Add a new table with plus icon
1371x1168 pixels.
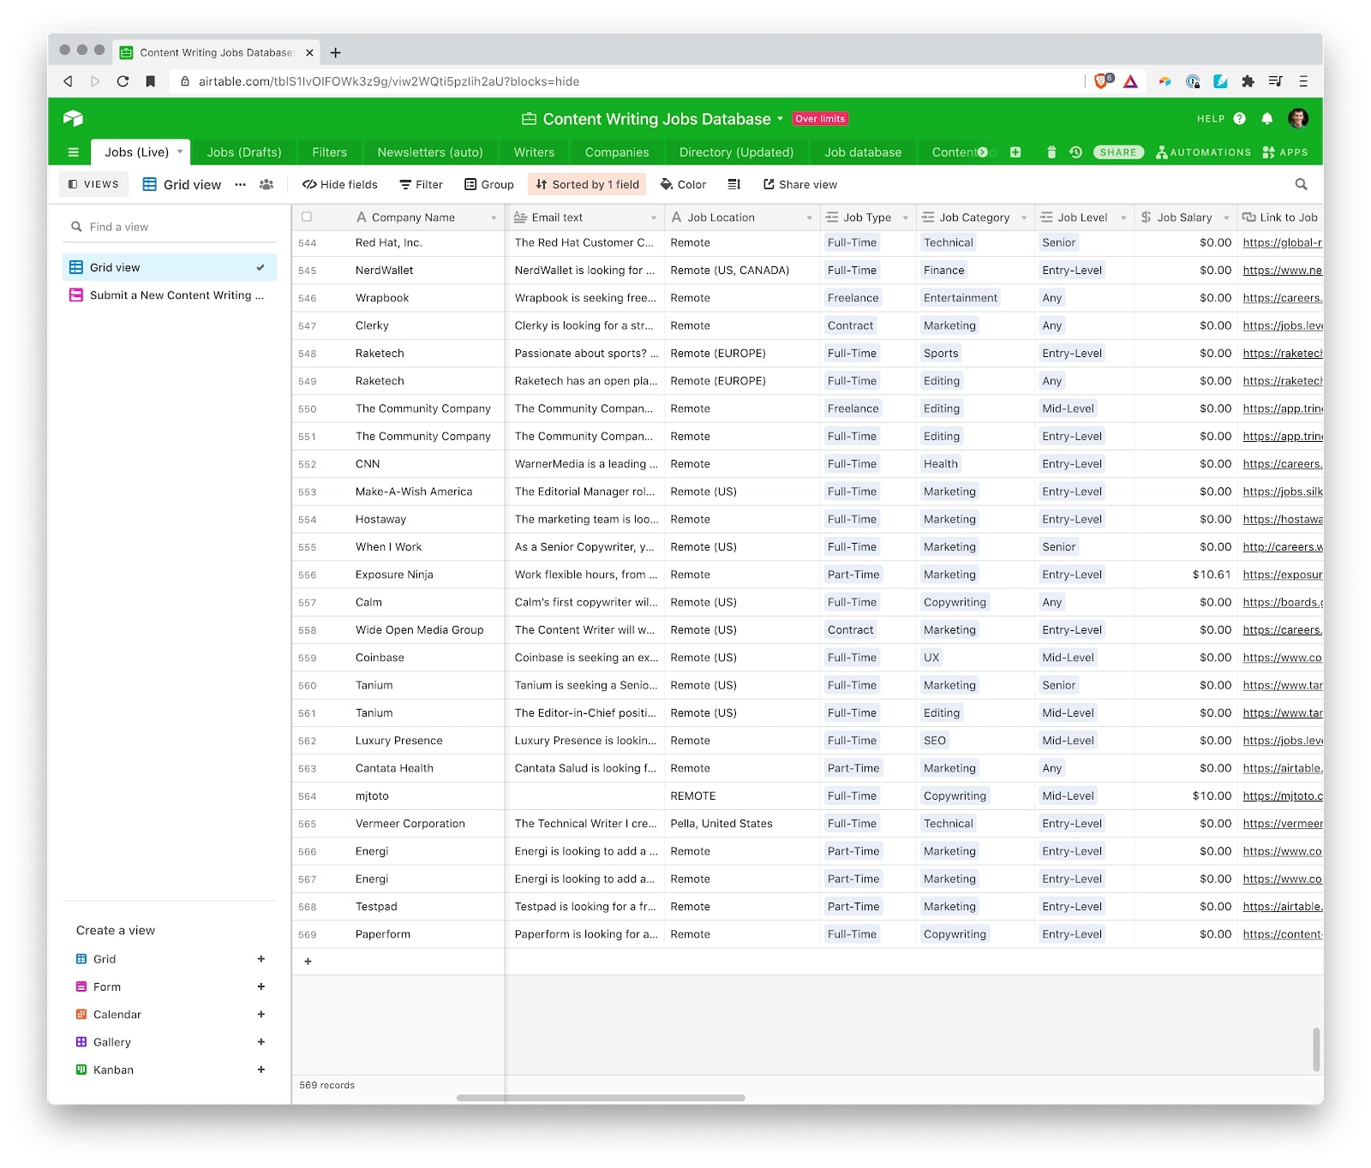click(1015, 152)
